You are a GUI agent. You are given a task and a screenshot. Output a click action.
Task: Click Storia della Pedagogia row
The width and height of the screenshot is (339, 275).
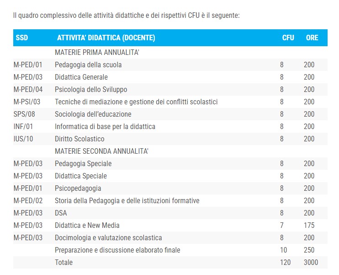click(x=170, y=200)
